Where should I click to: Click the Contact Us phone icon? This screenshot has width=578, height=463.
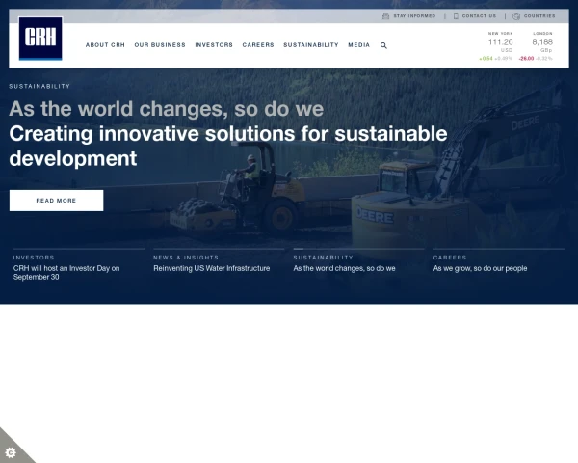(x=456, y=15)
